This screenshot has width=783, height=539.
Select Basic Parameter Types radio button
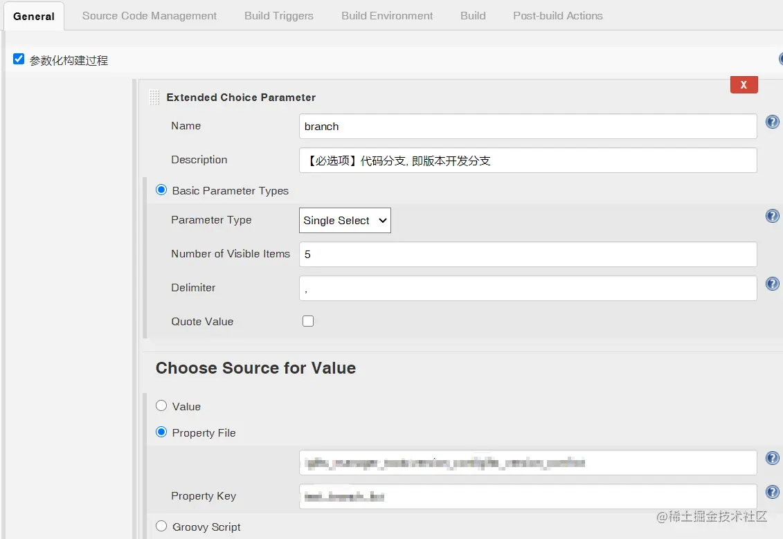tap(161, 190)
